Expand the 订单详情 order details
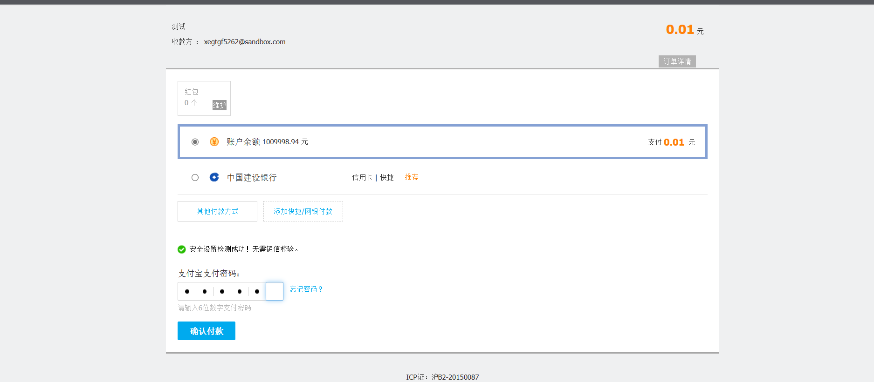This screenshot has height=382, width=874. pyautogui.click(x=677, y=61)
